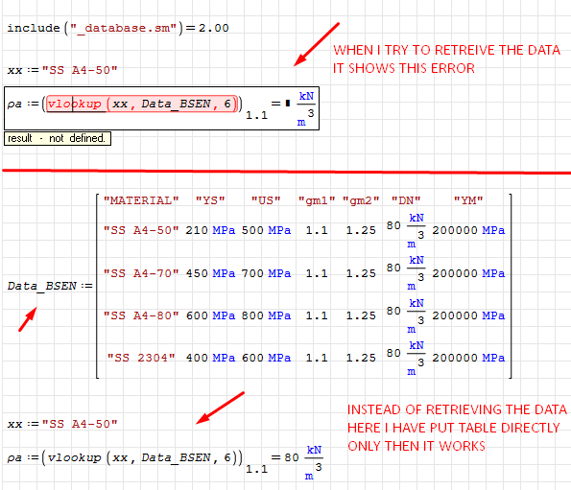The height and width of the screenshot is (490, 571).
Task: Click the include "_database.sm" expression
Action: (x=118, y=28)
